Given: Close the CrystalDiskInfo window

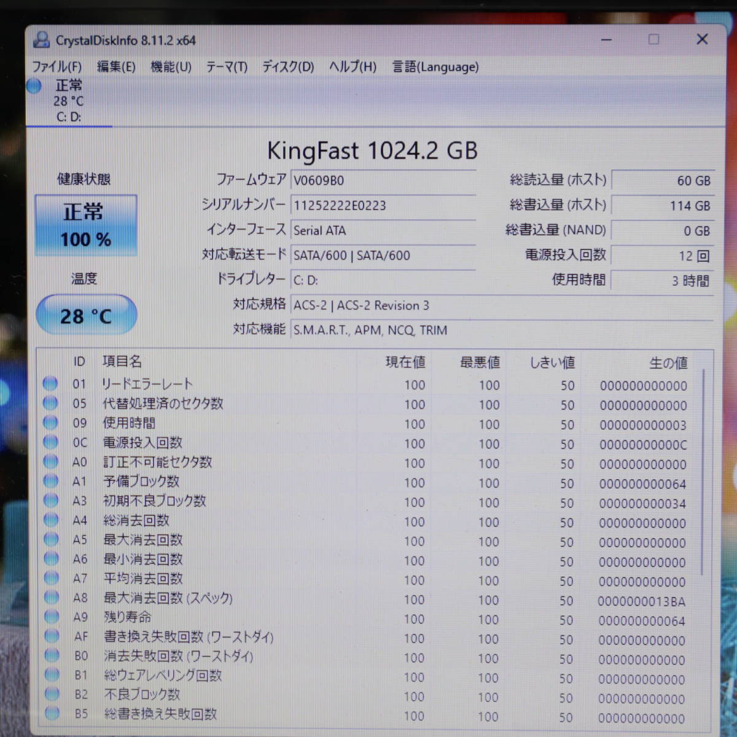Looking at the screenshot, I should 702,39.
